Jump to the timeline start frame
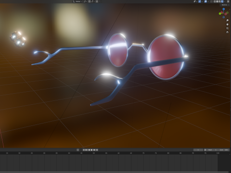Image resolution: width=231 pixels, height=173 pixels. click(x=84, y=150)
